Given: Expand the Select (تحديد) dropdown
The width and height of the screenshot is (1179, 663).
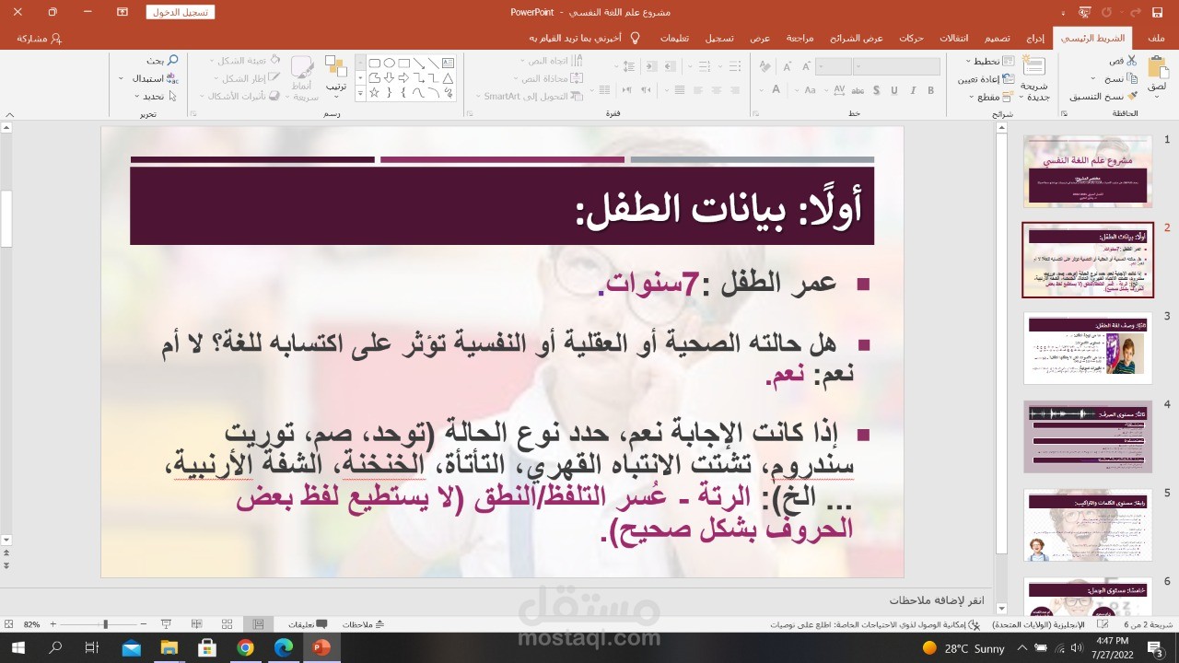Looking at the screenshot, I should click(155, 96).
